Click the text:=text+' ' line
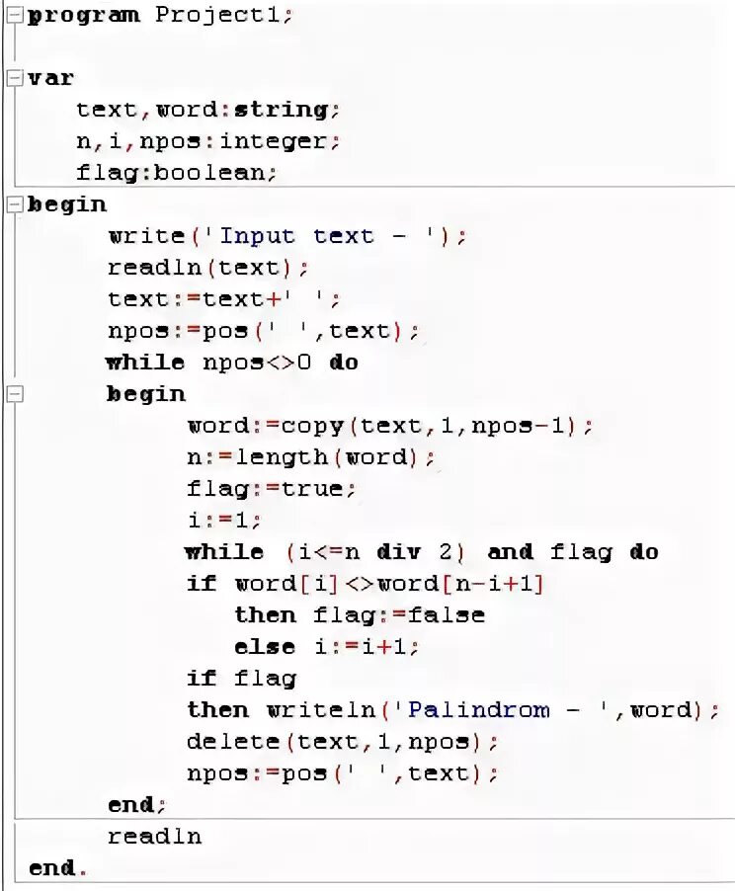 point(224,299)
